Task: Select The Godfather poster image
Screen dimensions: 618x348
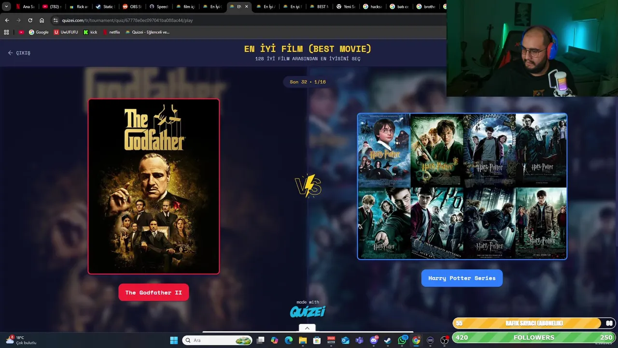Action: pyautogui.click(x=154, y=187)
